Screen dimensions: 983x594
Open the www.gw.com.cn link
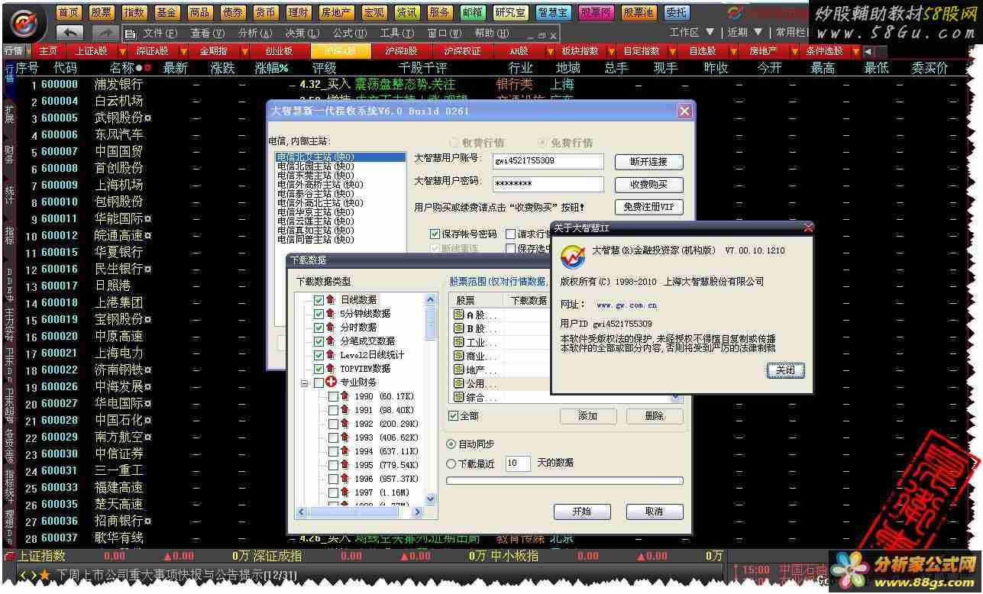[x=626, y=305]
